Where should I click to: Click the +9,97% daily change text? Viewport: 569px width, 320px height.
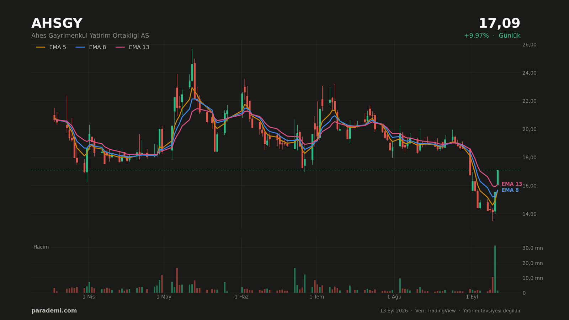[476, 36]
